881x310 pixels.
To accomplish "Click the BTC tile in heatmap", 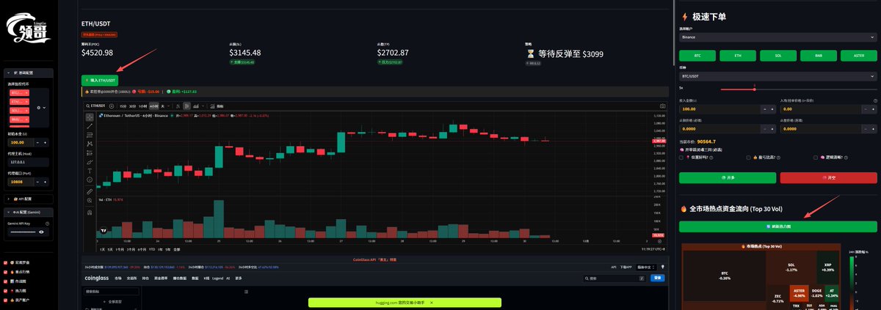I will [x=725, y=276].
